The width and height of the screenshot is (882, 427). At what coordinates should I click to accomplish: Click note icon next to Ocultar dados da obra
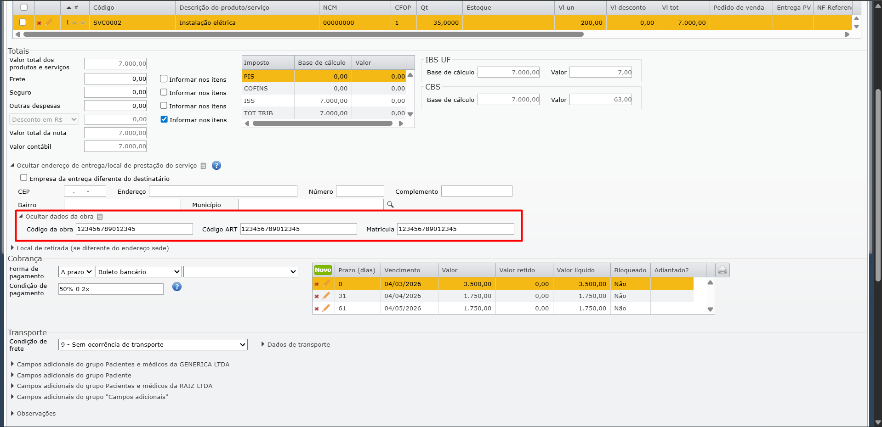point(100,217)
